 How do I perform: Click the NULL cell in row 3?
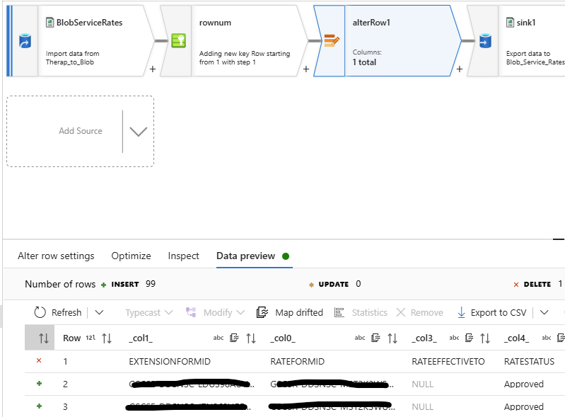[x=423, y=407]
